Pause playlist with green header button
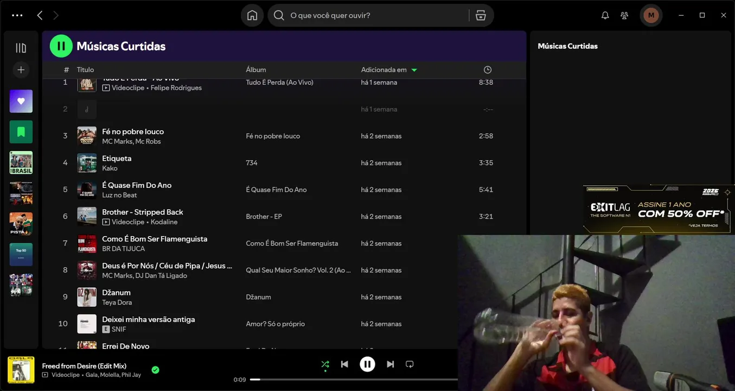This screenshot has width=735, height=391. click(61, 46)
